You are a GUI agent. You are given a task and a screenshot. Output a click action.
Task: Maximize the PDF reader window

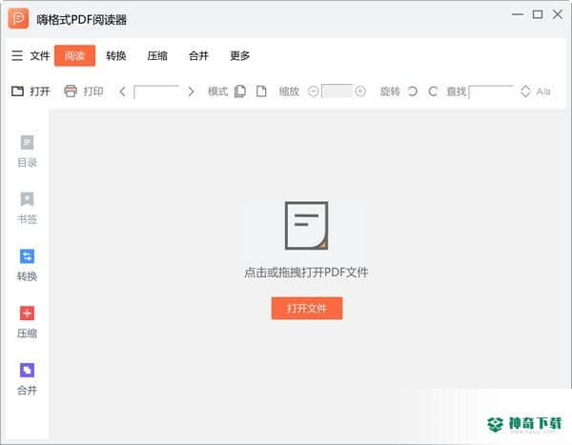tap(538, 14)
